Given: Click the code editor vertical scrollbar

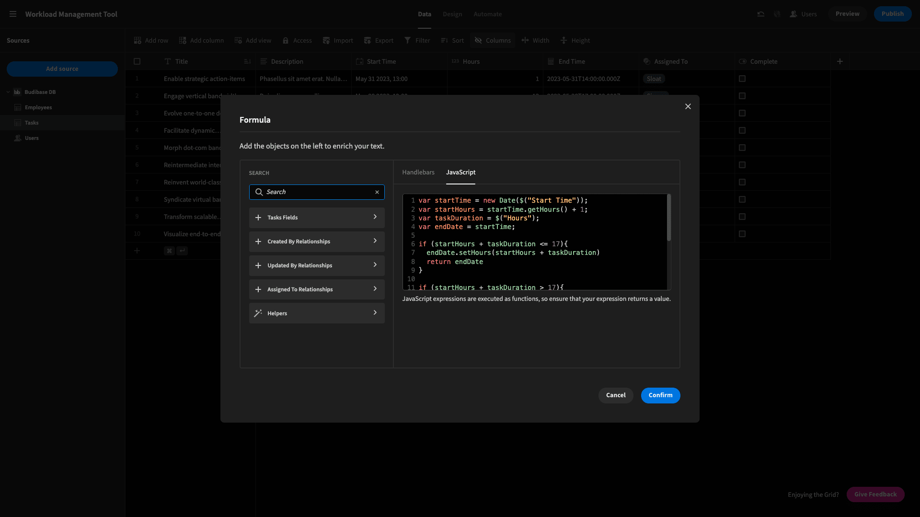Looking at the screenshot, I should pyautogui.click(x=668, y=218).
